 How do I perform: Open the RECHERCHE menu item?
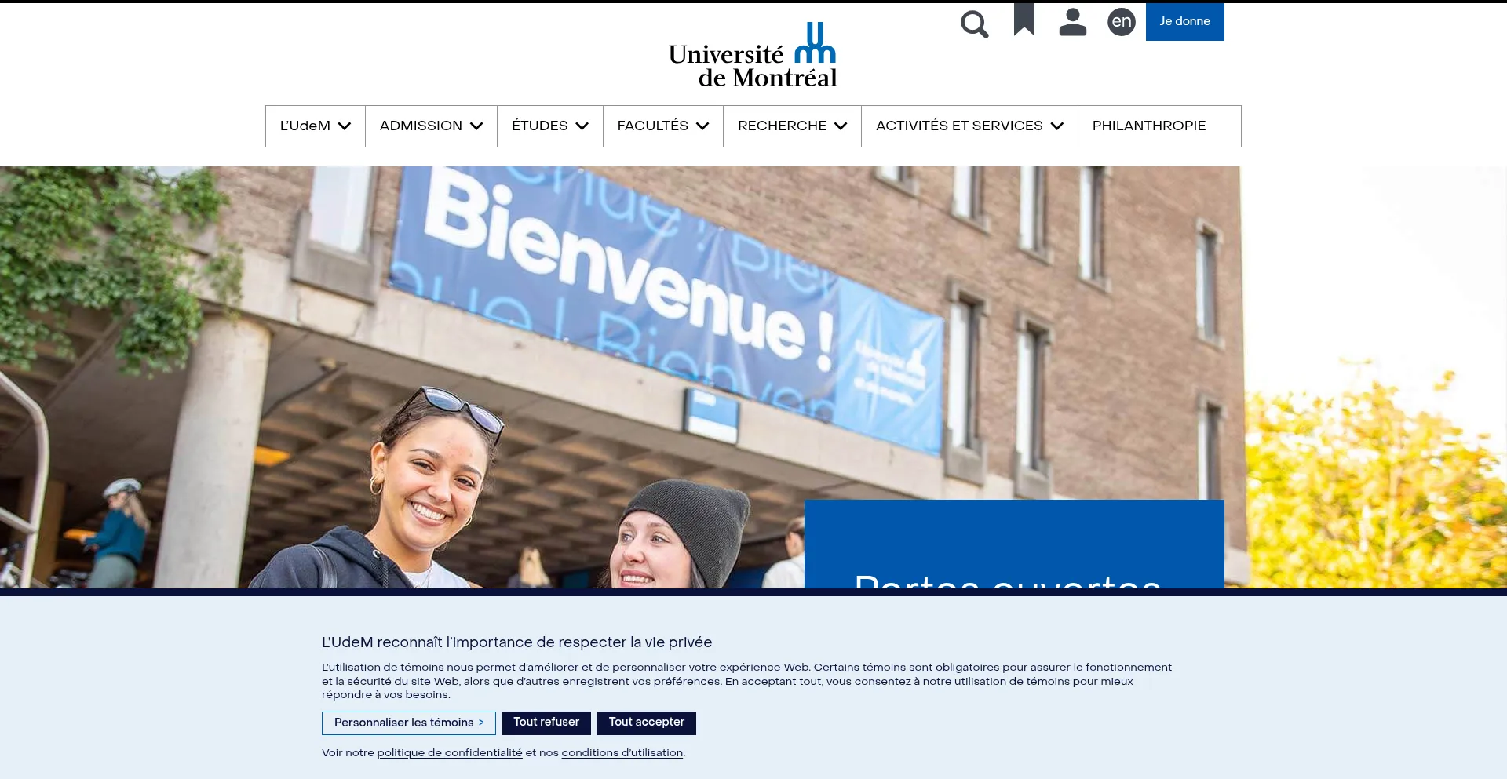pos(783,126)
